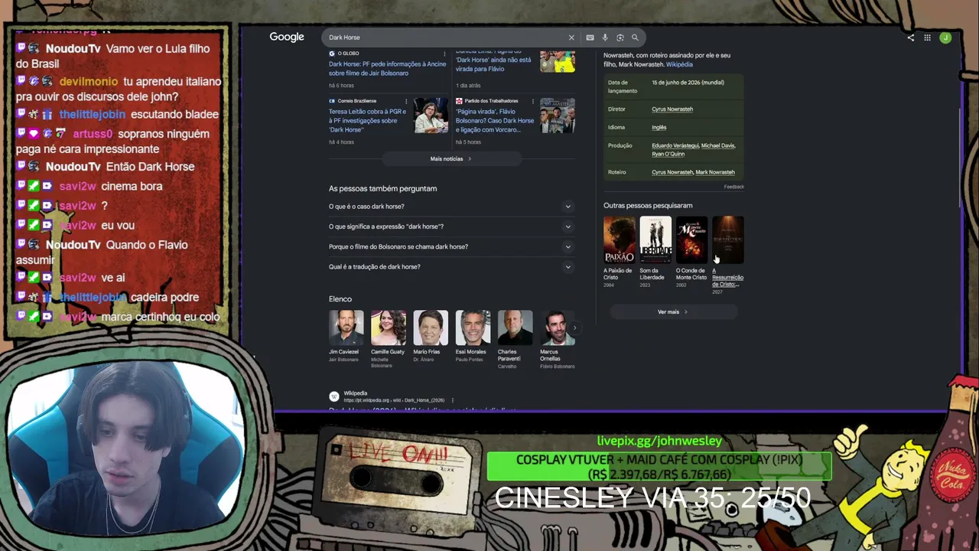
Task: Clear the Dark Horse search query
Action: tap(571, 37)
